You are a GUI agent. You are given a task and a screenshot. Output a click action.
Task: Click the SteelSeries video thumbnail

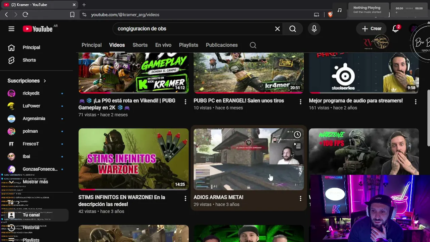pyautogui.click(x=364, y=73)
